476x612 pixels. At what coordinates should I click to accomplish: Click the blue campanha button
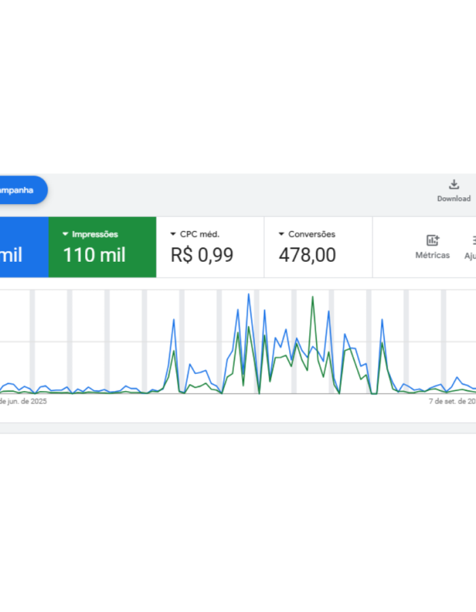(20, 190)
